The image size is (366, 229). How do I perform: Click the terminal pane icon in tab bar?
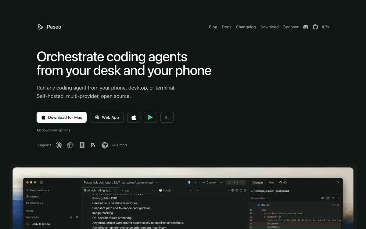pos(237,190)
